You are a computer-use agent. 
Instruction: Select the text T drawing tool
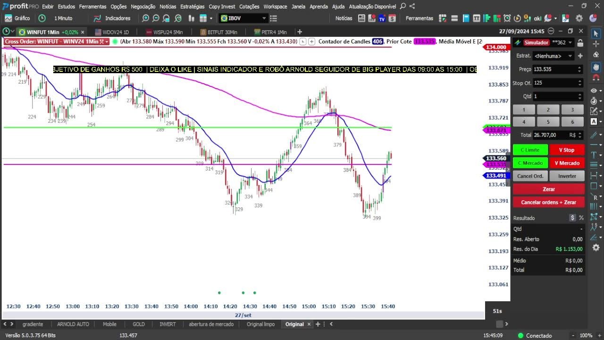click(594, 154)
